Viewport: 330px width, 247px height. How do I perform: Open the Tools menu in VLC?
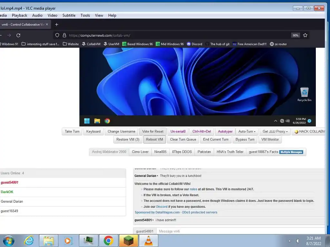coord(85,15)
